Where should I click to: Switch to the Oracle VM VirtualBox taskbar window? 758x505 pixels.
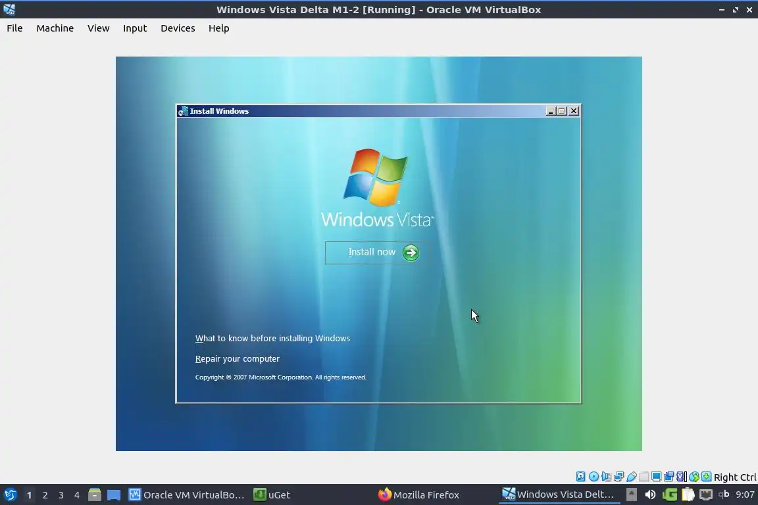point(187,494)
